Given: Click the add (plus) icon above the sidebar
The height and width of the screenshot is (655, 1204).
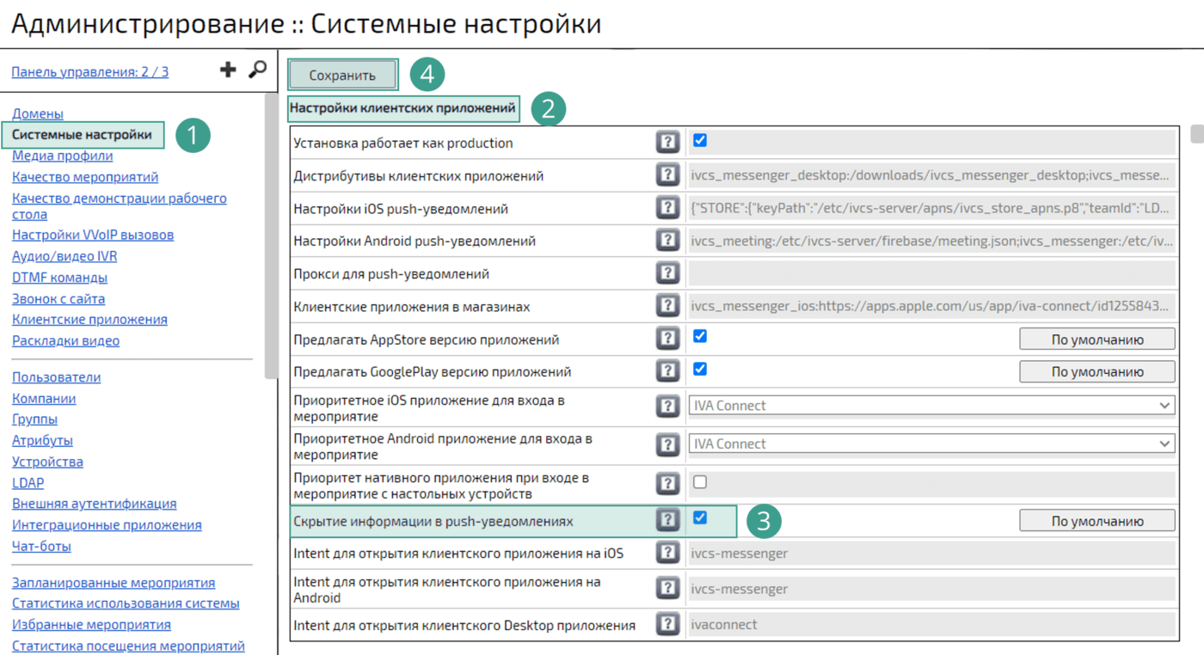Looking at the screenshot, I should pyautogui.click(x=227, y=70).
